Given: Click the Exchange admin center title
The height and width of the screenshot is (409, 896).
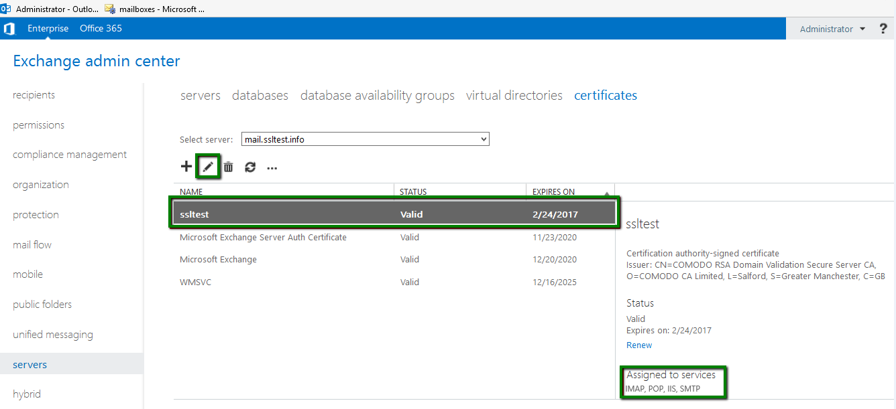Looking at the screenshot, I should [97, 62].
